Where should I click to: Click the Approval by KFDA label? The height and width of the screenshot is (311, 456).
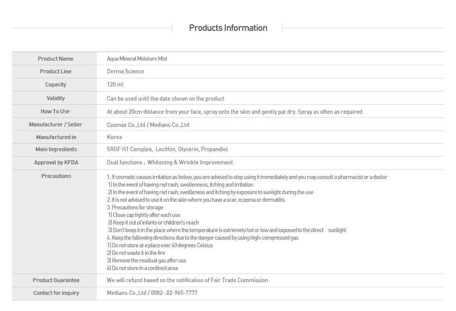coord(56,163)
